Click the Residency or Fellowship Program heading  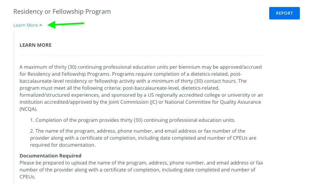tap(62, 12)
